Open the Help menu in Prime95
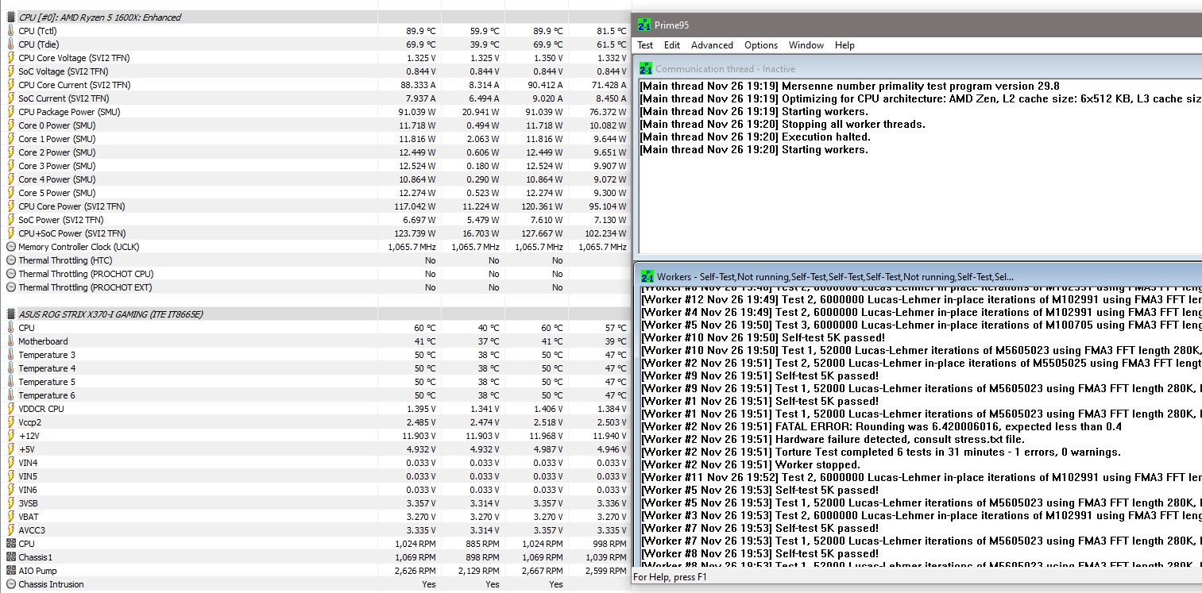1202x593 pixels. tap(844, 45)
